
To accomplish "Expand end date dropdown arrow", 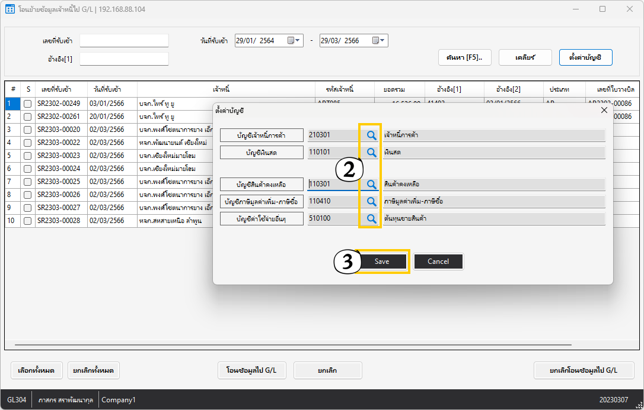I will point(383,41).
